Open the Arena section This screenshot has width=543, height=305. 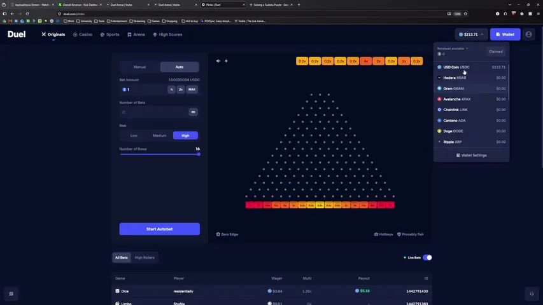(x=136, y=34)
